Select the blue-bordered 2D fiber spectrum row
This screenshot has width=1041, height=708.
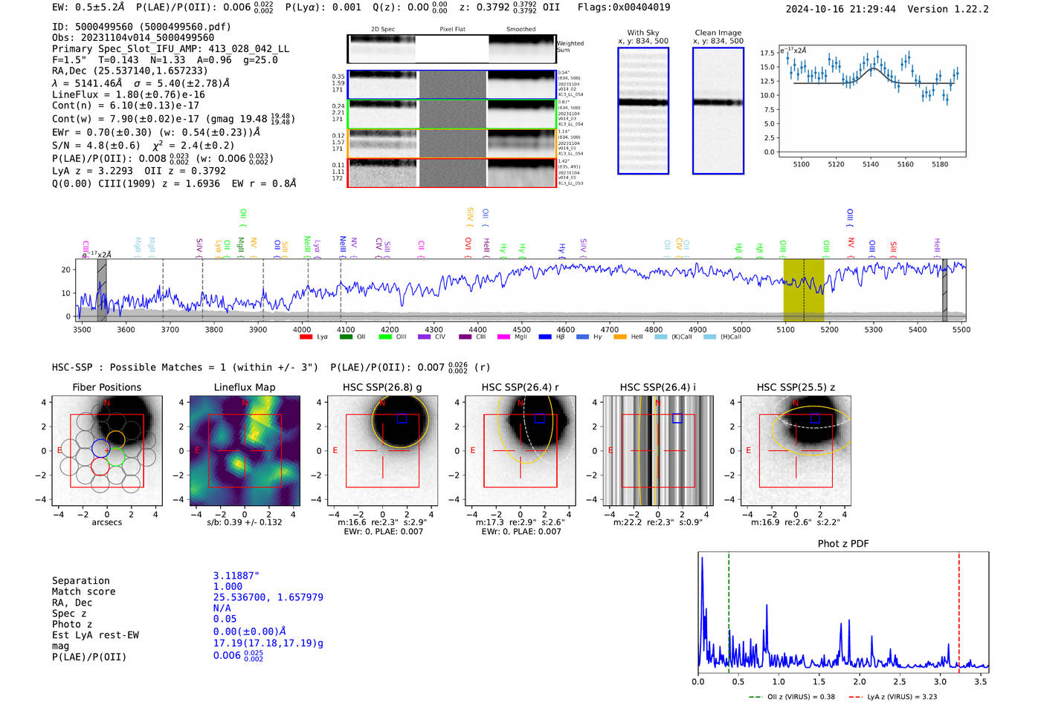[x=451, y=85]
